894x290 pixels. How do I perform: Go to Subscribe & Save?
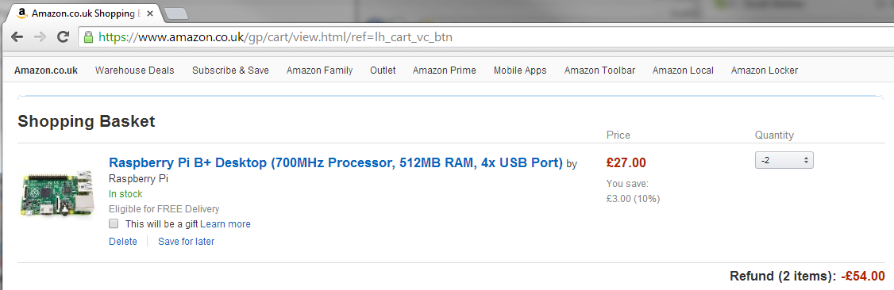tap(230, 71)
